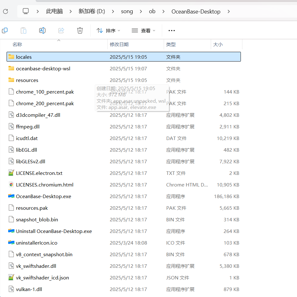The width and height of the screenshot is (297, 297).
Task: Navigate to 此电脑 in the breadcrumb
Action: pos(54,11)
